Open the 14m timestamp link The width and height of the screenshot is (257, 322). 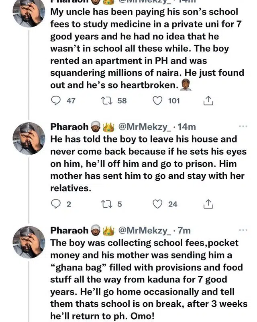(187, 127)
